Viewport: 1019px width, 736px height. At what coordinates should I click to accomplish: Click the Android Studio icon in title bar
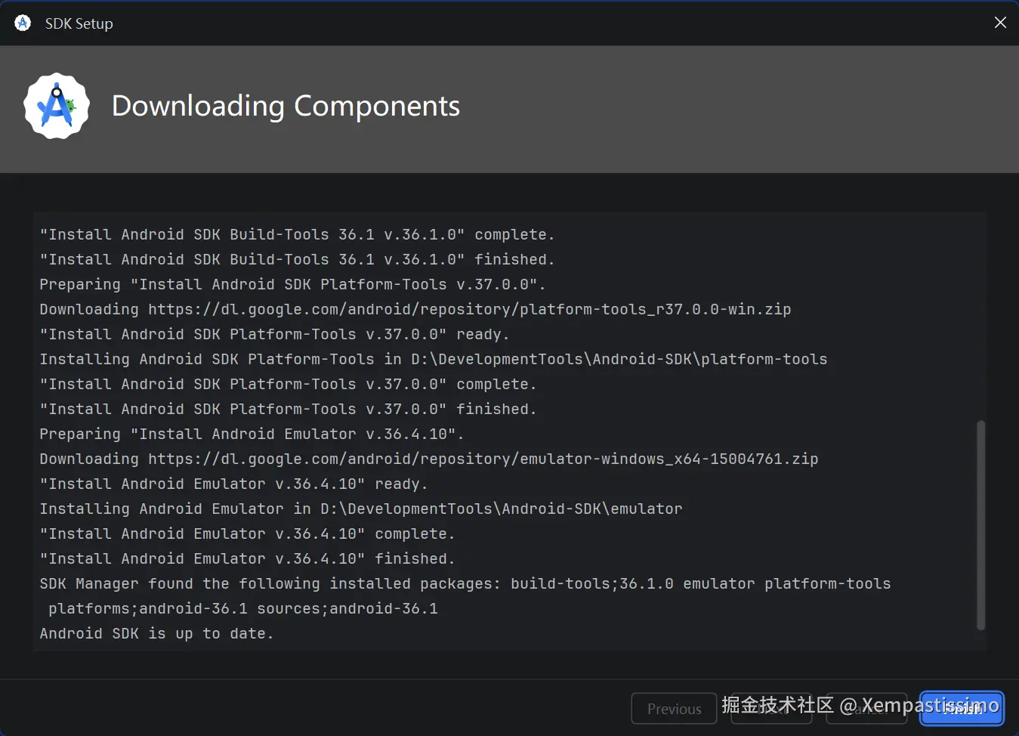pyautogui.click(x=23, y=23)
